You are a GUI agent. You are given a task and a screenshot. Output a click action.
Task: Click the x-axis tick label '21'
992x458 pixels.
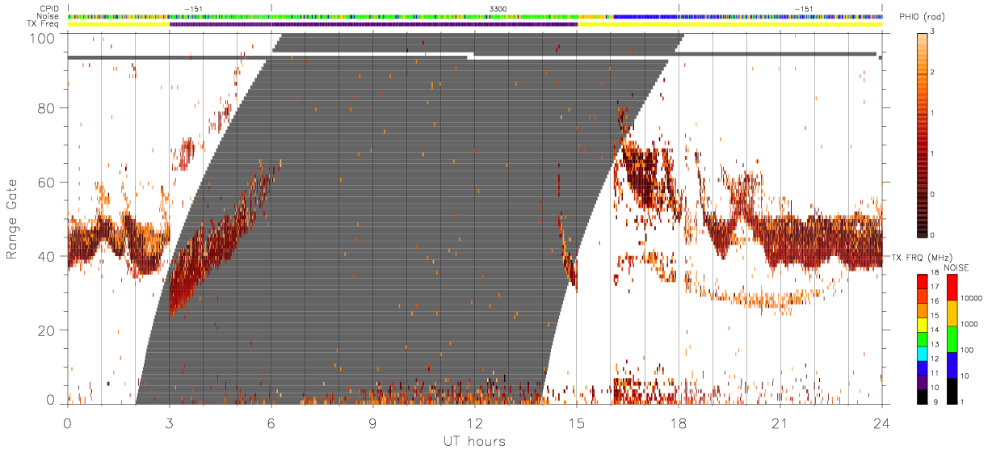(780, 422)
